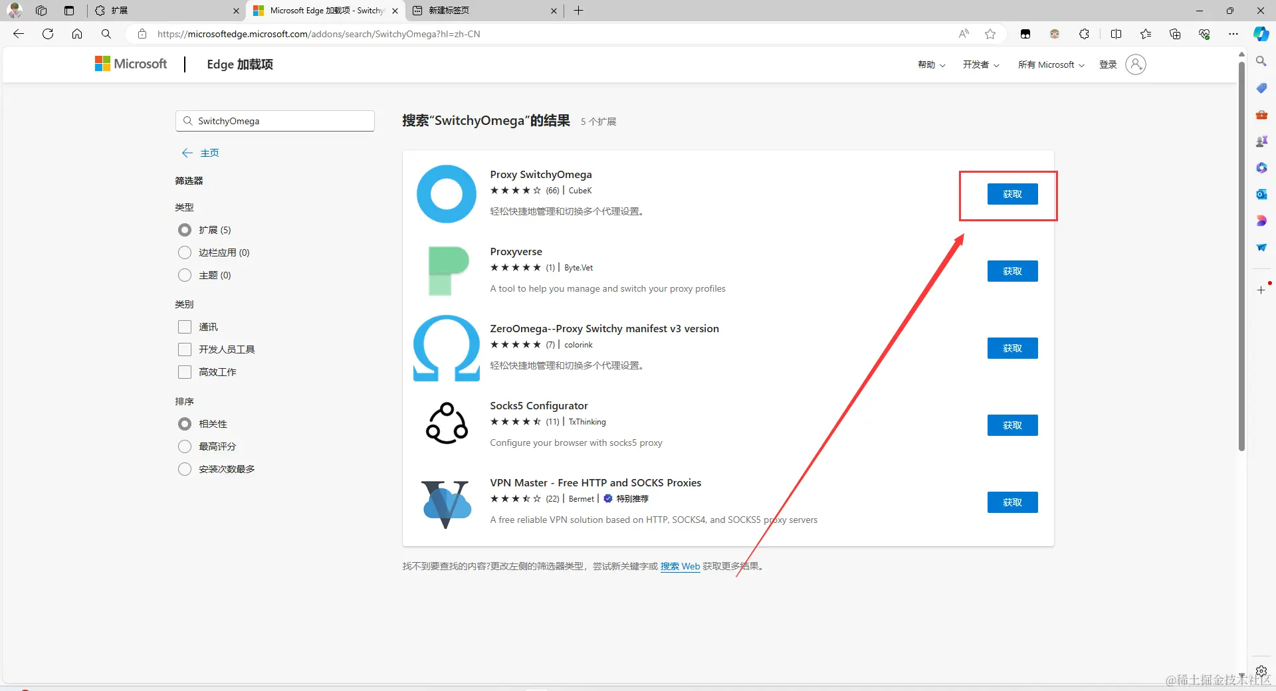Select the 边栏应用 (0) type filter
This screenshot has height=691, width=1276.
pyautogui.click(x=185, y=252)
